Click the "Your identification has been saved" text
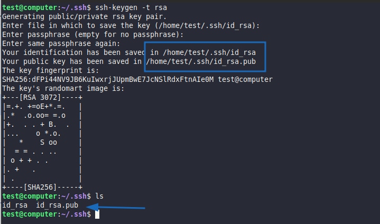Image resolution: width=380 pixels, height=224 pixels. pyautogui.click(x=74, y=52)
